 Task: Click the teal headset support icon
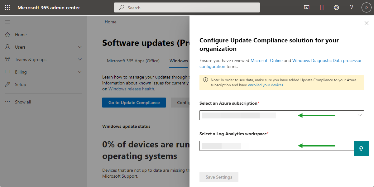click(361, 148)
